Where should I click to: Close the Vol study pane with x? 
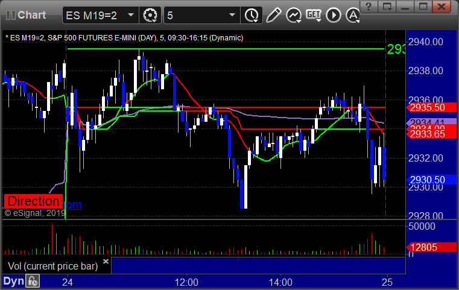point(106,261)
